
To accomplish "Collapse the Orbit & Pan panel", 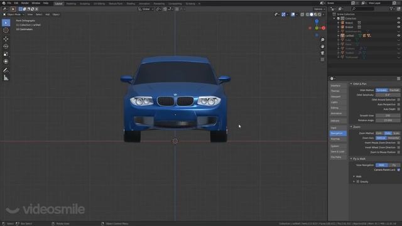I will [x=351, y=83].
